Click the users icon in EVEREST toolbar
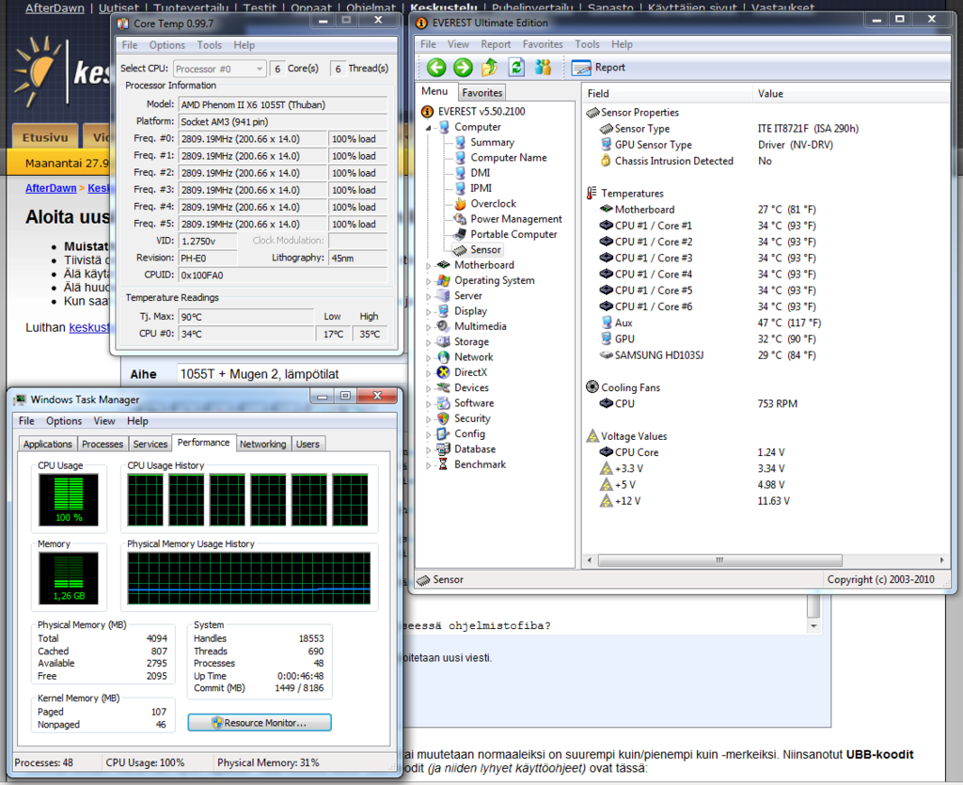The image size is (963, 785). (x=543, y=67)
